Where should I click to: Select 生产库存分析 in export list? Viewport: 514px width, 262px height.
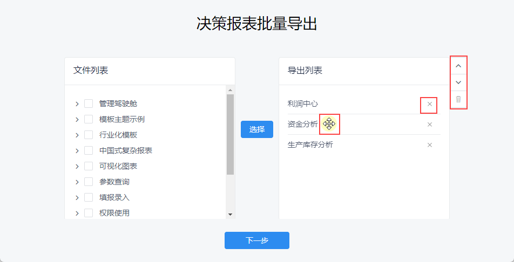(x=310, y=145)
